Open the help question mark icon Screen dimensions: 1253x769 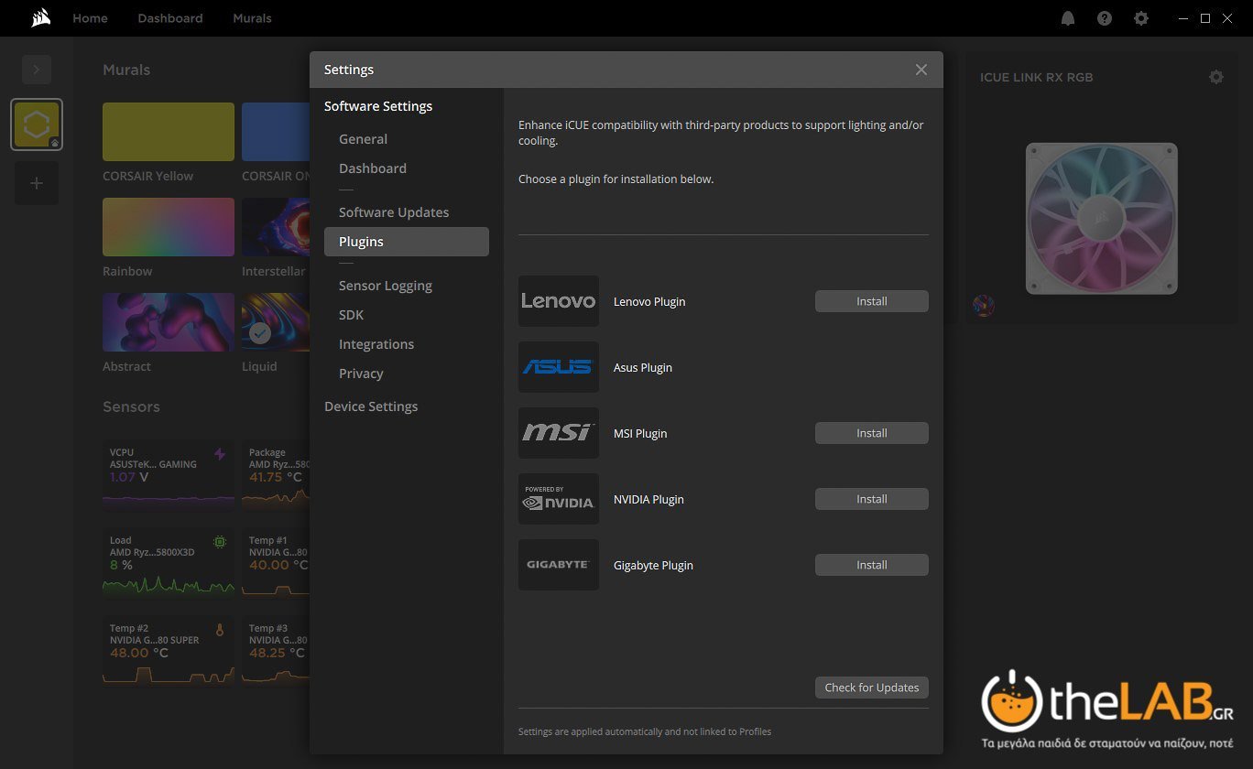coord(1105,18)
